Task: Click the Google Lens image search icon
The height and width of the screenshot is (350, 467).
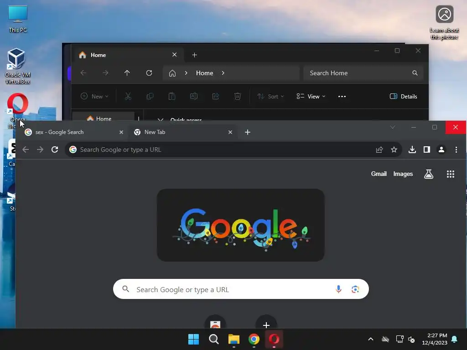Action: [x=355, y=289]
